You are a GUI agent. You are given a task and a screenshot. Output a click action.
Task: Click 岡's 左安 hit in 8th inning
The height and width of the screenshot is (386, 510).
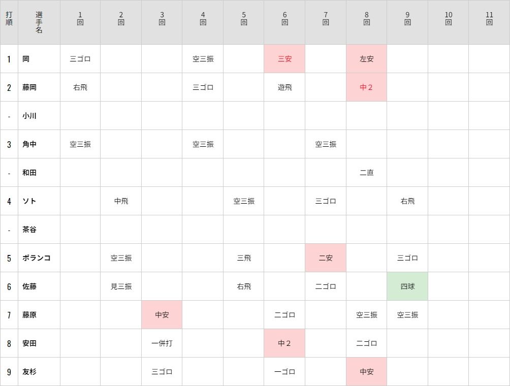(x=367, y=59)
